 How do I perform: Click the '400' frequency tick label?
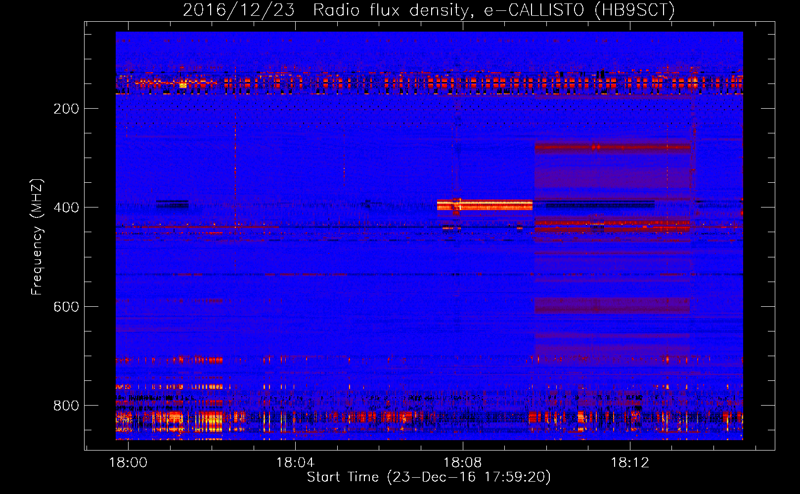click(x=66, y=207)
